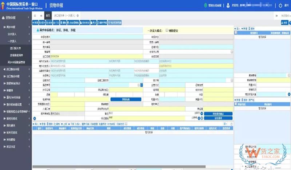Screen dimensions: 291x170
Task: Click the power icon to log out
Action: click(280, 5)
